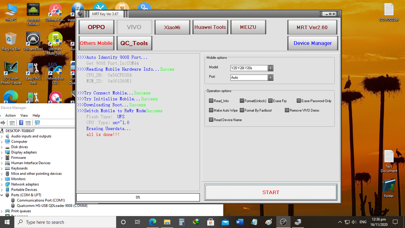Click Scan for hardware changes icon

[37, 123]
